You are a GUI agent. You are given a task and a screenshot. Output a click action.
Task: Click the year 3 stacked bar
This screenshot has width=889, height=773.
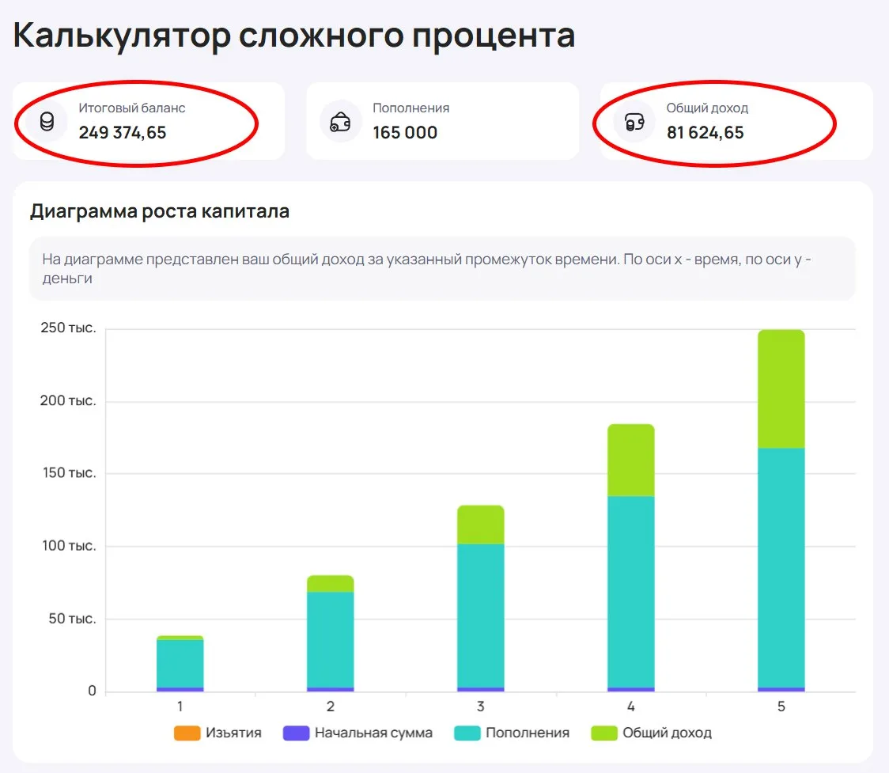pyautogui.click(x=481, y=598)
